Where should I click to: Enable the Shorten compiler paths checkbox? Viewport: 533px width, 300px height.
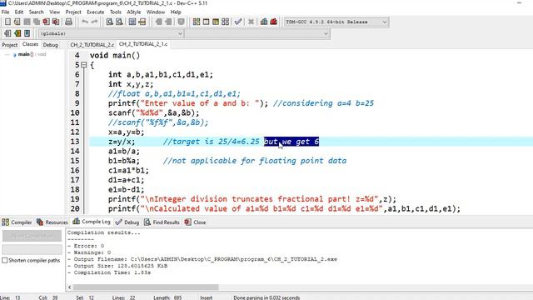[5, 260]
